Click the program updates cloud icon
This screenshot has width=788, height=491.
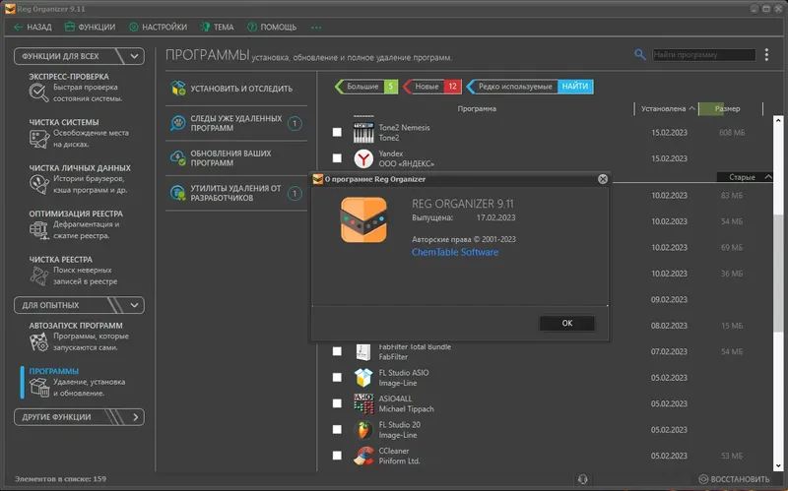tap(178, 158)
